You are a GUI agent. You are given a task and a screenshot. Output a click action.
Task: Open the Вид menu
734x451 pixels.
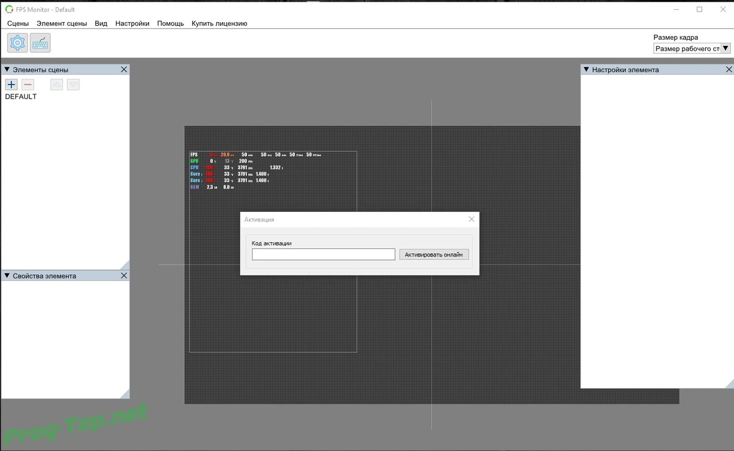click(x=101, y=23)
